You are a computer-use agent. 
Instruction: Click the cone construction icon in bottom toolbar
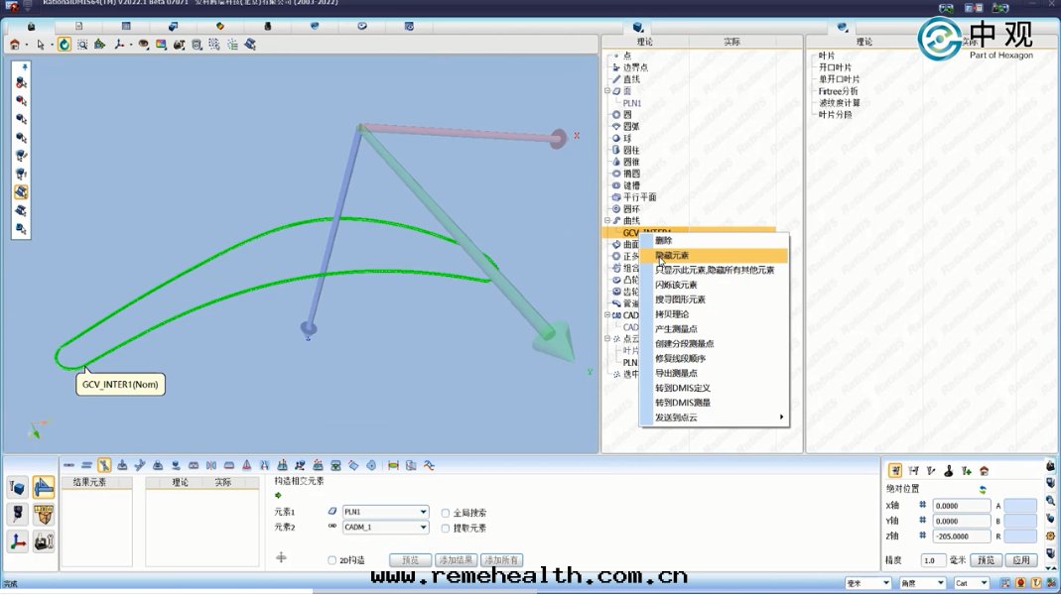point(245,466)
